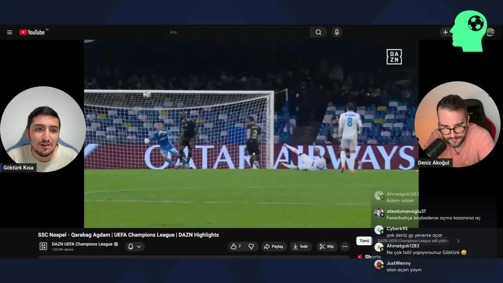Viewport: 503px width, 283px height.
Task: Click chat message 'Adam adam'
Action: point(400,200)
